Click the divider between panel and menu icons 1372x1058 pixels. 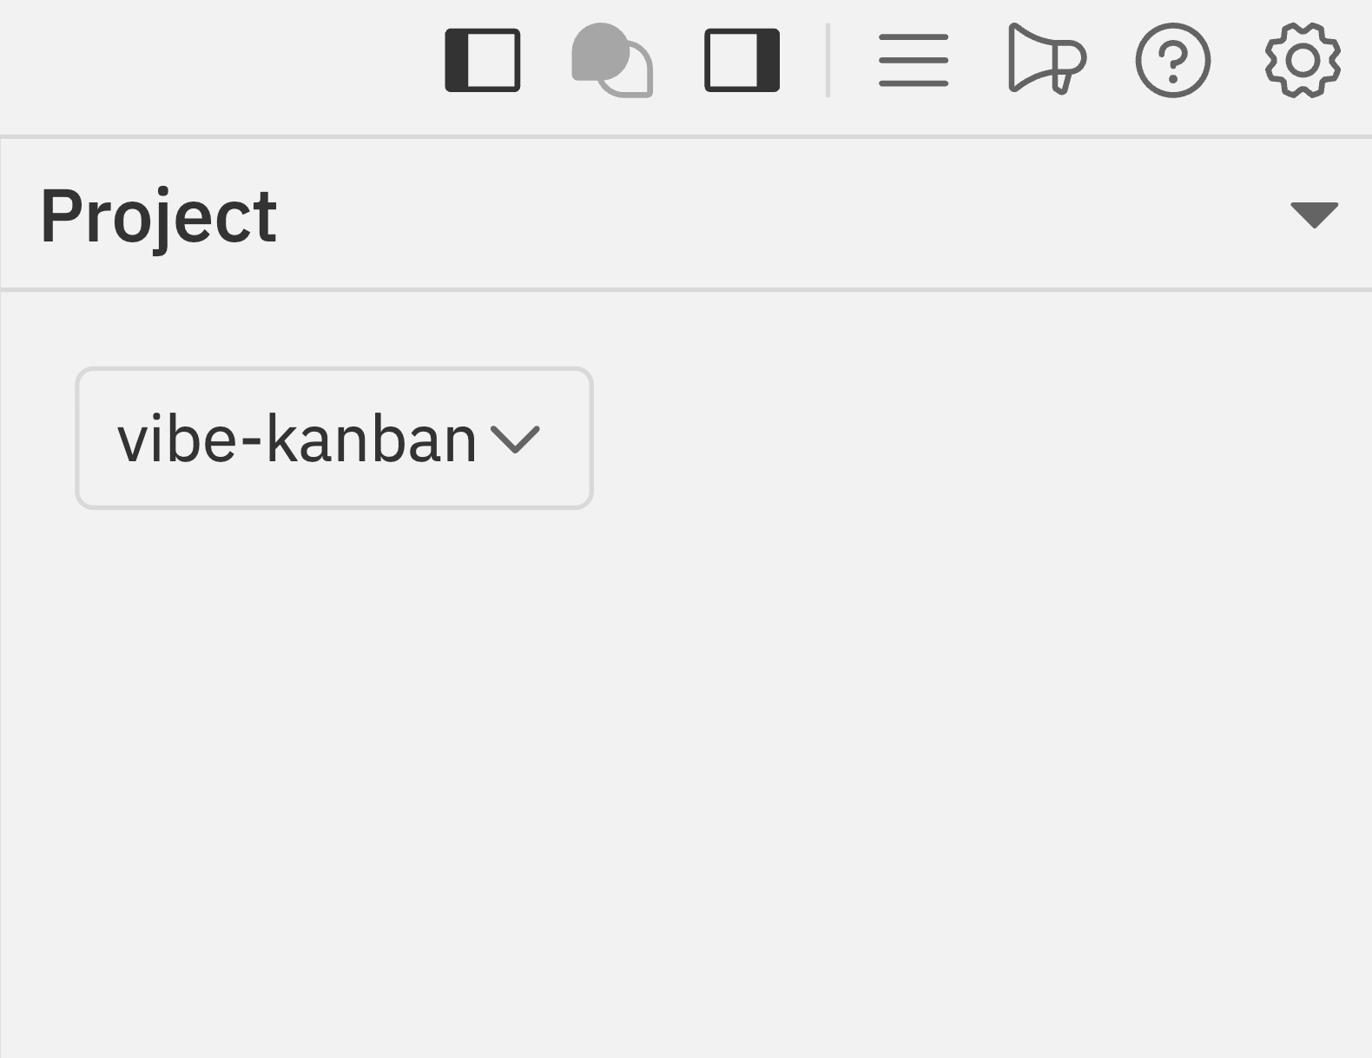[x=828, y=60]
